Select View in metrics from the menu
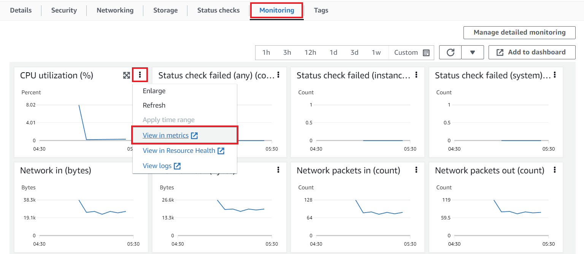This screenshot has height=254, width=584. [x=166, y=135]
